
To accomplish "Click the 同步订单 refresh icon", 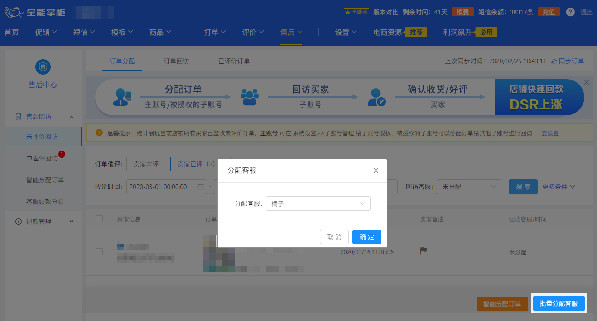I will pos(554,61).
